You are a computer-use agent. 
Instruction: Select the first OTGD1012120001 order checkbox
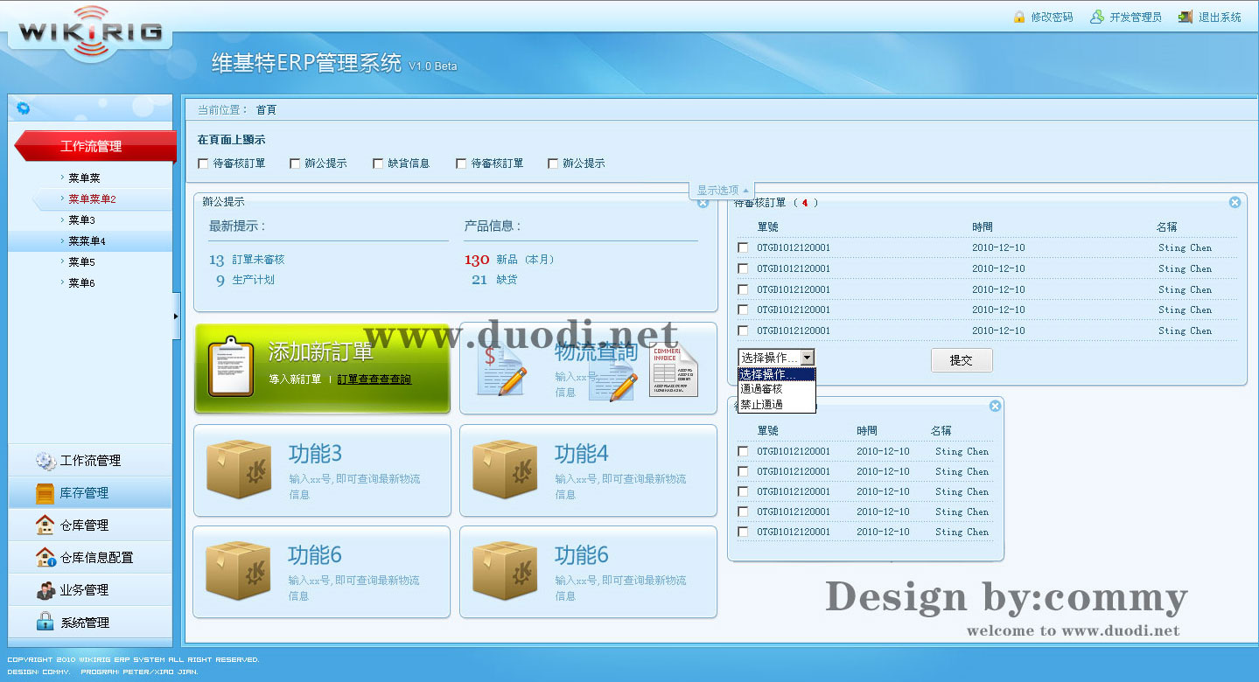click(743, 247)
